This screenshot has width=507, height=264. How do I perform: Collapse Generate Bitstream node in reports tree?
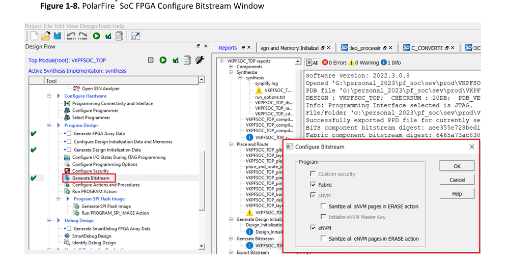(x=231, y=239)
